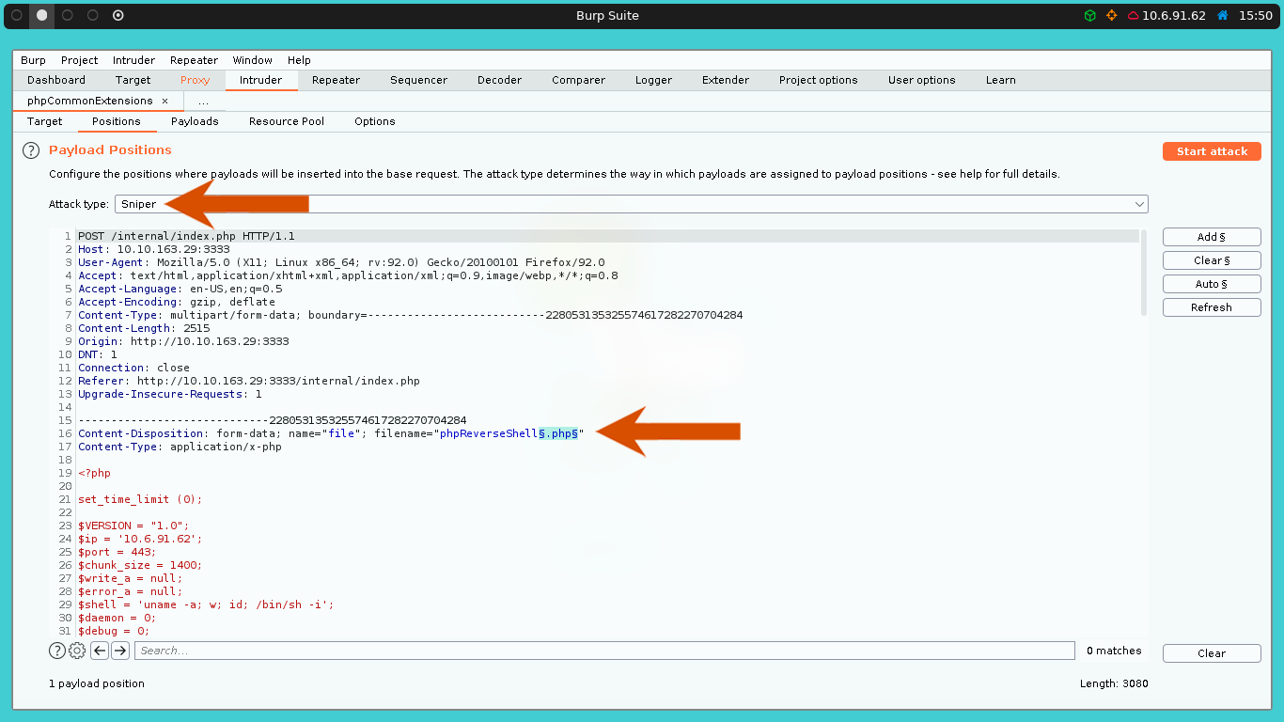This screenshot has height=722, width=1284.
Task: Open the Learn tab
Action: click(x=1000, y=80)
